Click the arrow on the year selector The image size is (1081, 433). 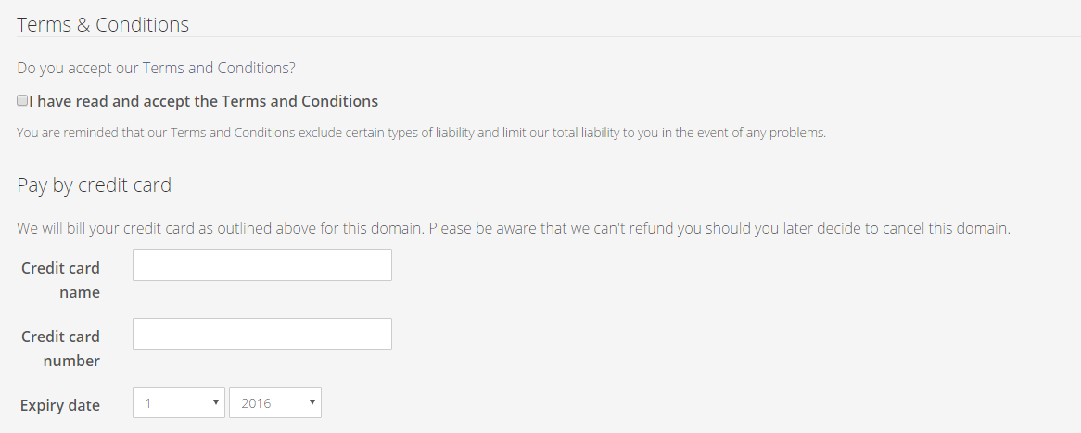(x=312, y=402)
